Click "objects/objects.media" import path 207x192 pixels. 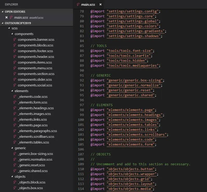130,189
